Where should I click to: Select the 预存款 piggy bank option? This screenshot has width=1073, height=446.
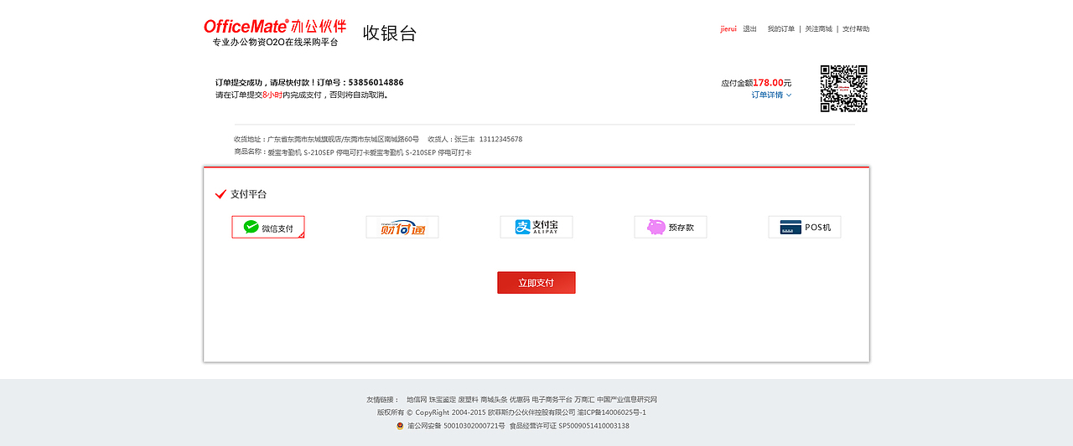(x=671, y=227)
